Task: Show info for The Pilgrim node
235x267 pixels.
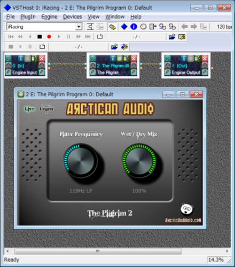Action: coord(113,58)
